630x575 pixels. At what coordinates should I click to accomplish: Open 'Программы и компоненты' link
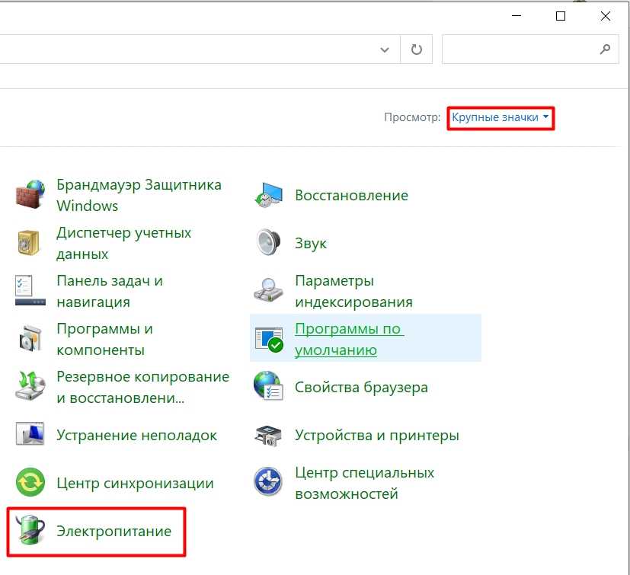click(105, 339)
